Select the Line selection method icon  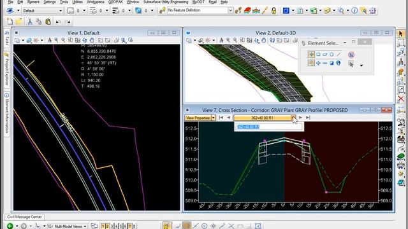pyautogui.click(x=339, y=55)
